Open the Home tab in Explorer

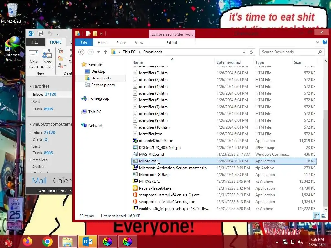[102, 43]
